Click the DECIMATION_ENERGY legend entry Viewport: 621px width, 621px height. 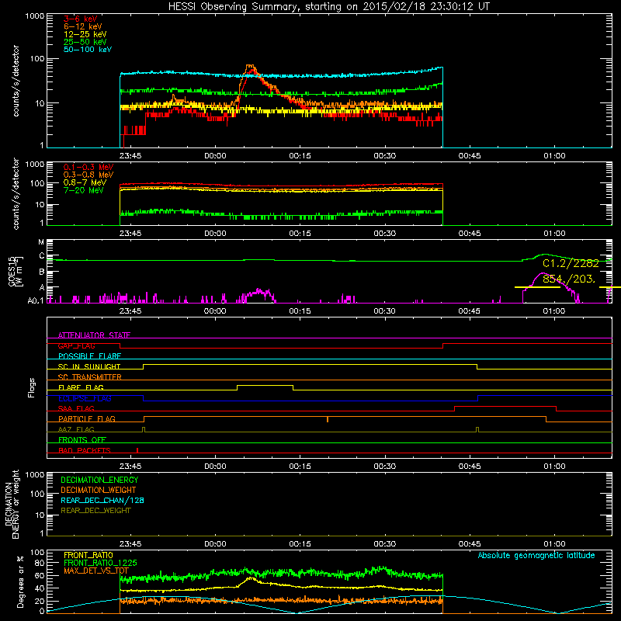pyautogui.click(x=99, y=480)
